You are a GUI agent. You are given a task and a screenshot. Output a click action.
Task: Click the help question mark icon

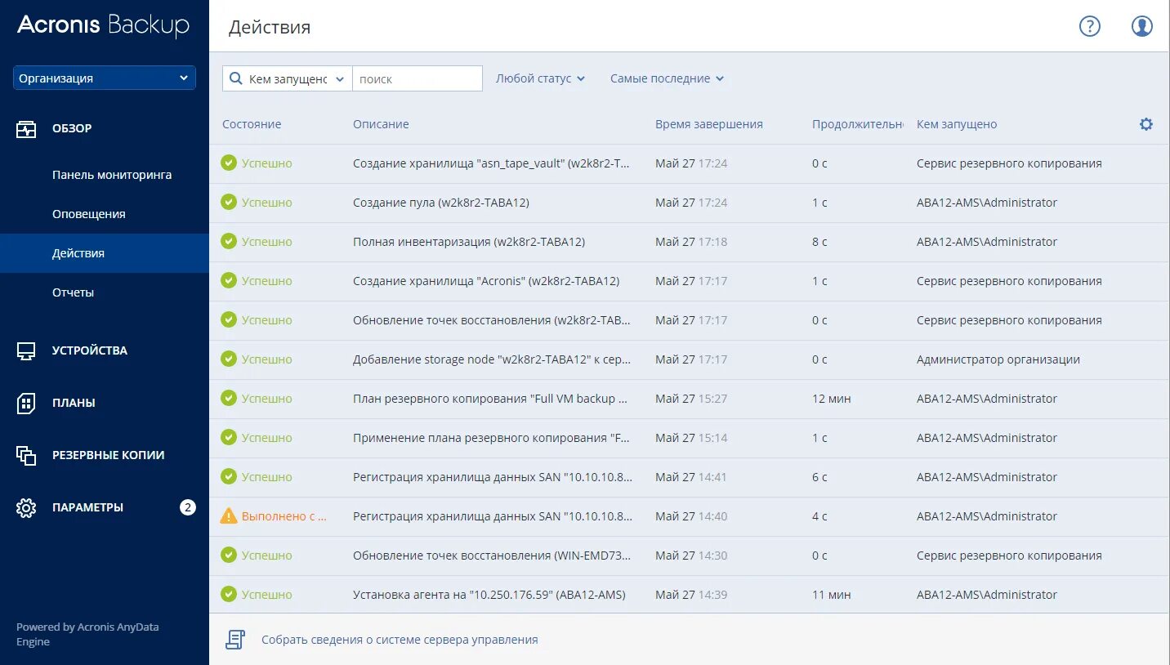pyautogui.click(x=1090, y=26)
